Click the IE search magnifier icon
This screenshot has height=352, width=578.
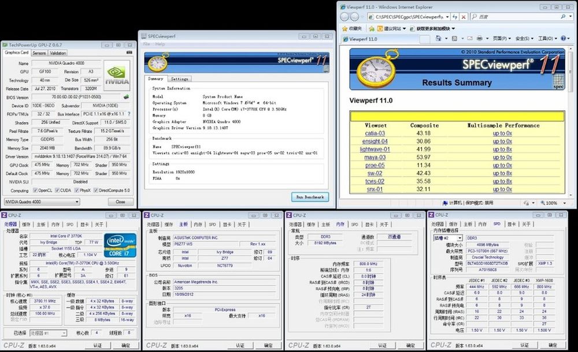pyautogui.click(x=563, y=17)
